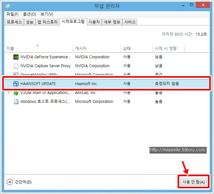This screenshot has height=194, width=214.
Task: Expand the V3Lite Main UI Application row
Action: [x=9, y=93]
